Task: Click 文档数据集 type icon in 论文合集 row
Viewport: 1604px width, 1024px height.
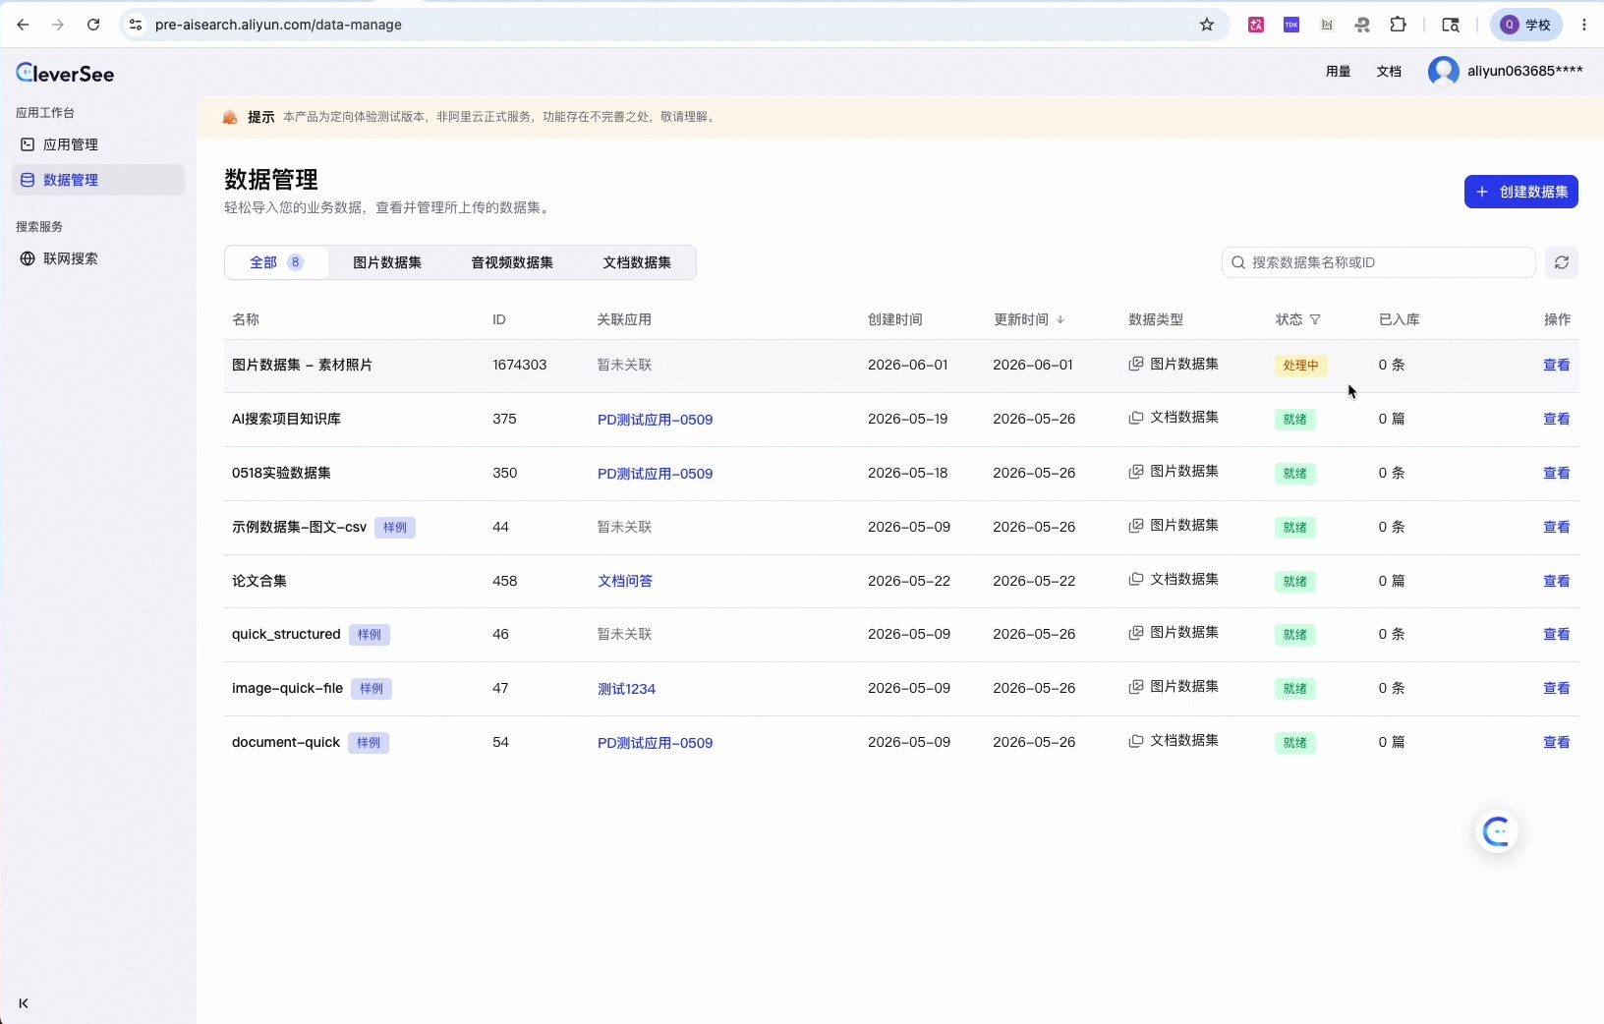Action: [1135, 579]
